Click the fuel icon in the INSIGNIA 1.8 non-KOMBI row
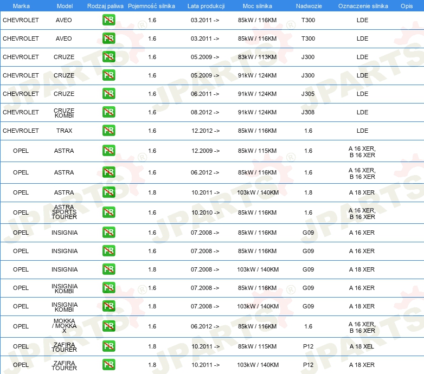This screenshot has height=374, width=424. (108, 269)
